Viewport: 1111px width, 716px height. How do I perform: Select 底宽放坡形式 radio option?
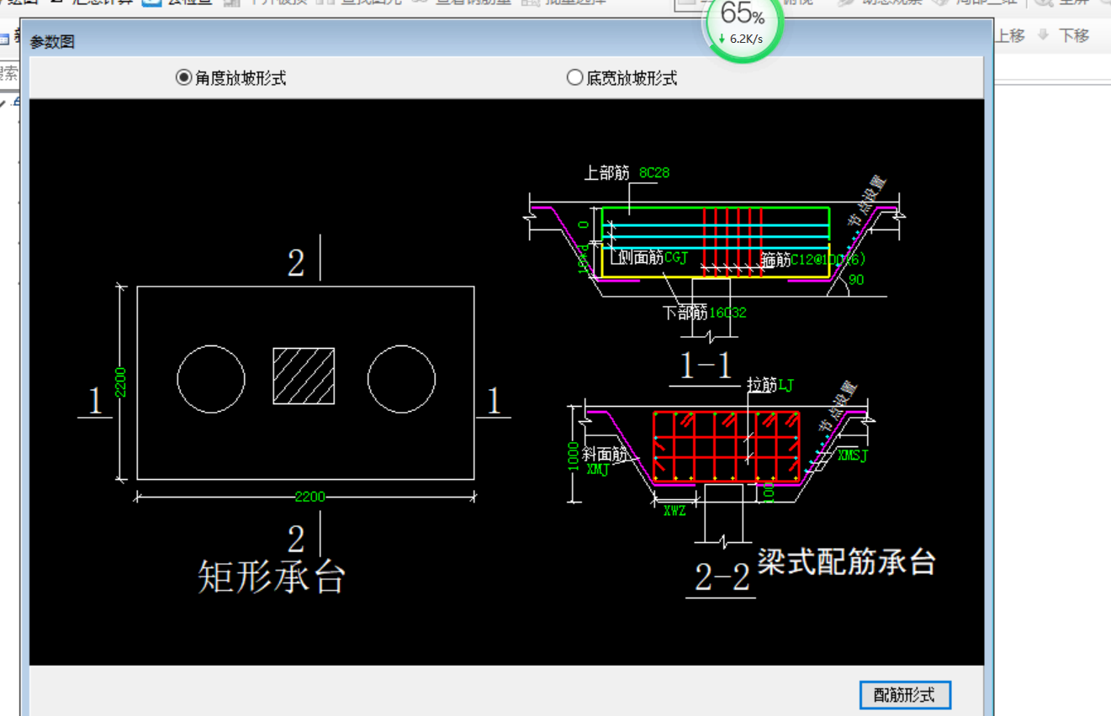[622, 78]
